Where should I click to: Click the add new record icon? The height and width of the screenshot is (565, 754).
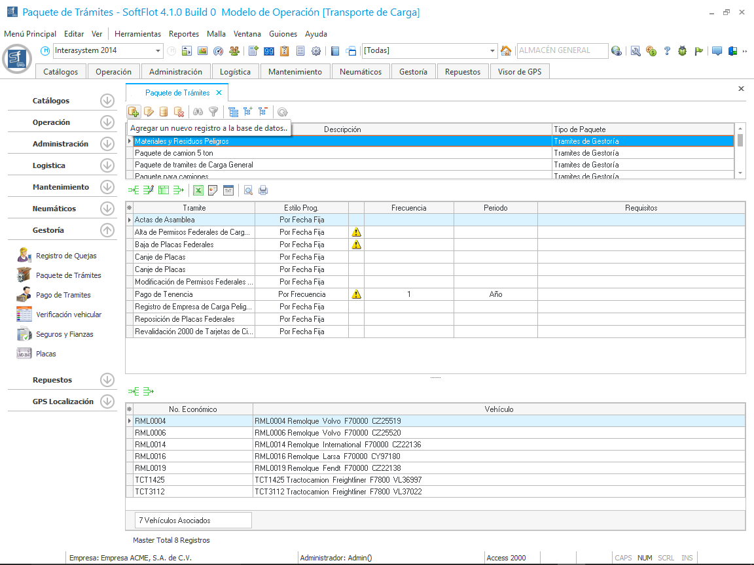(133, 112)
